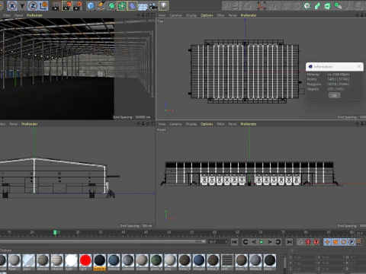This screenshot has height=274, width=366.
Task: Open View menu in top viewport
Action: tap(162, 15)
